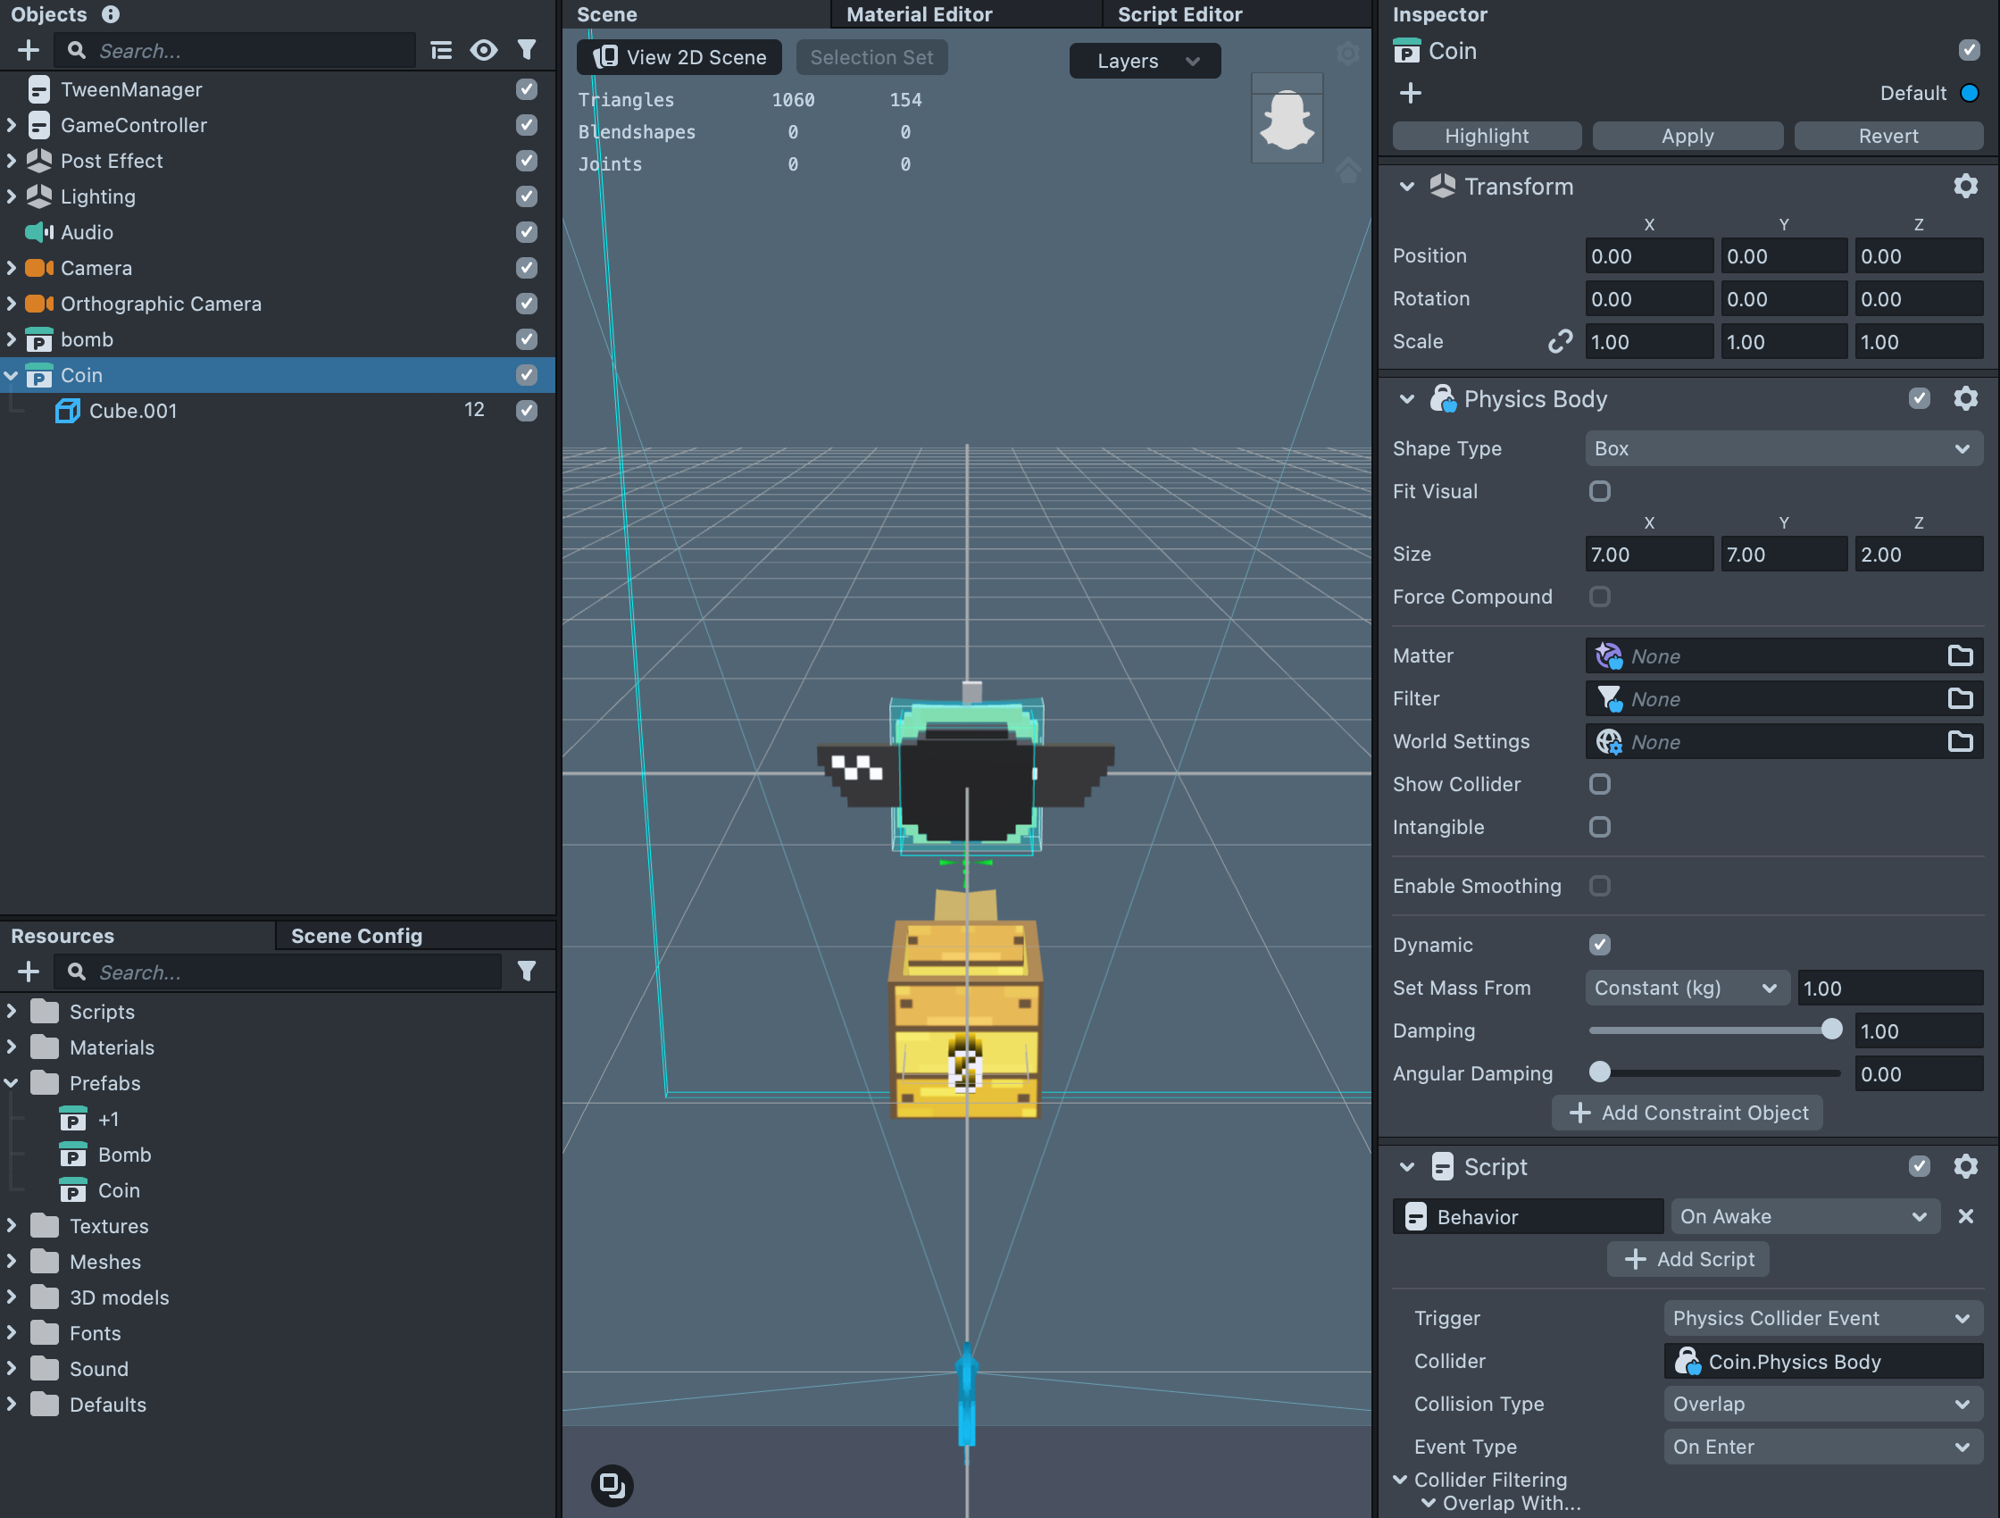
Task: Click the add object plus icon
Action: click(28, 51)
